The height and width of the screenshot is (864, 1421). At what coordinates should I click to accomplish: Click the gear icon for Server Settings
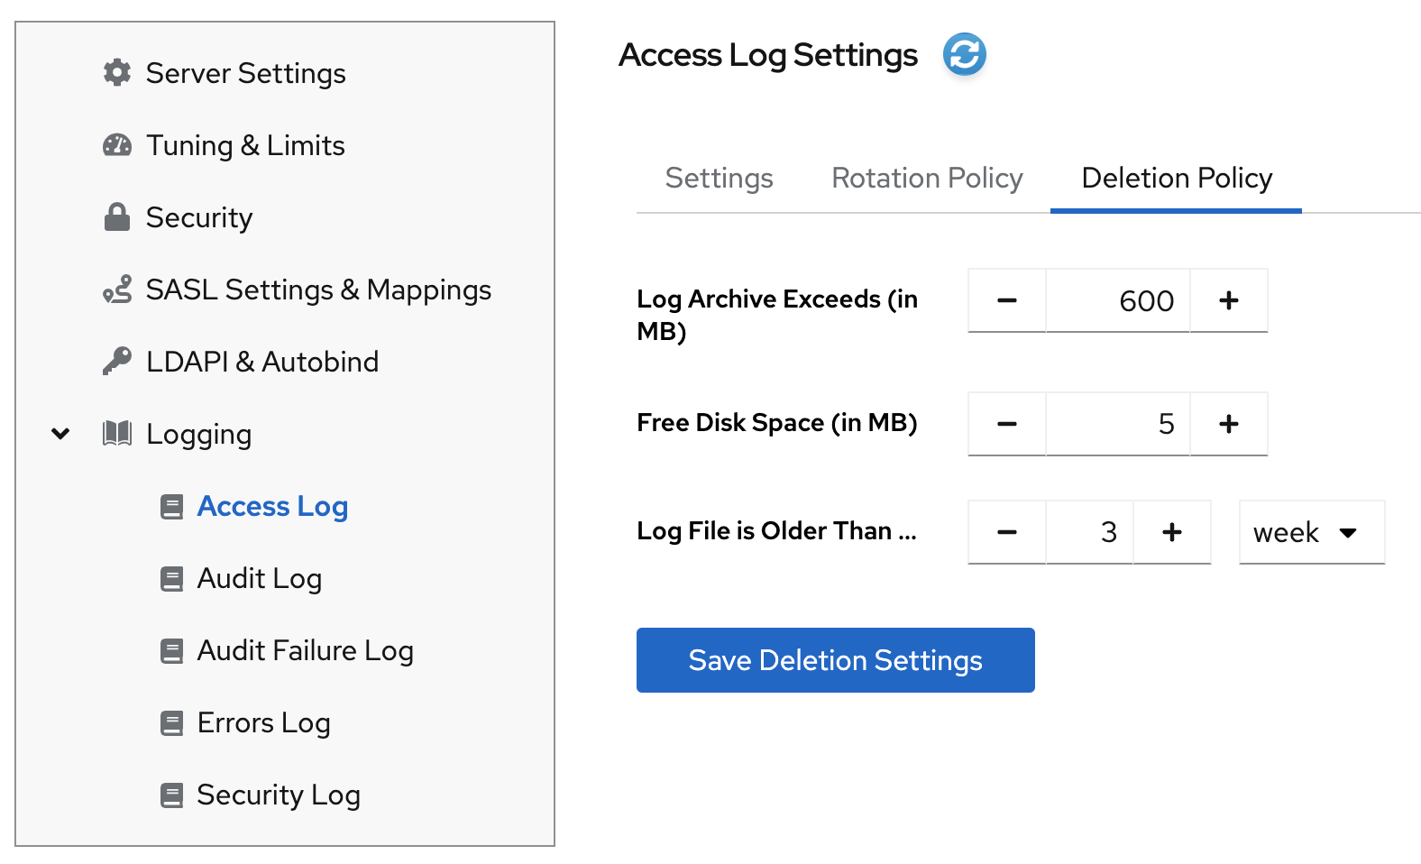click(x=117, y=73)
